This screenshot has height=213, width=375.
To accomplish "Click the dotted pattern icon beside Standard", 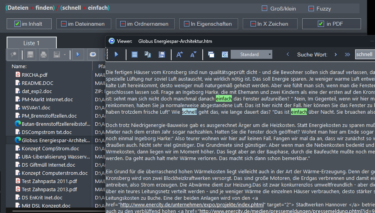I will [x=225, y=55].
